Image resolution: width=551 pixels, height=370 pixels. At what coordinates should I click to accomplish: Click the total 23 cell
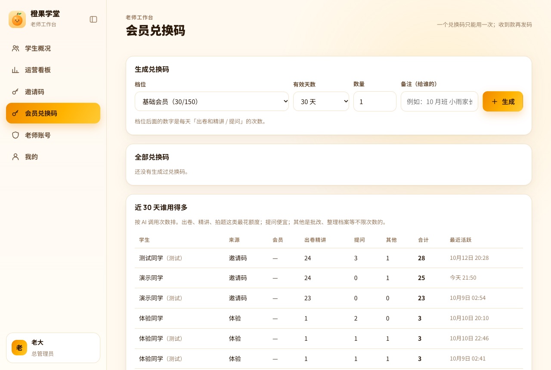click(421, 298)
